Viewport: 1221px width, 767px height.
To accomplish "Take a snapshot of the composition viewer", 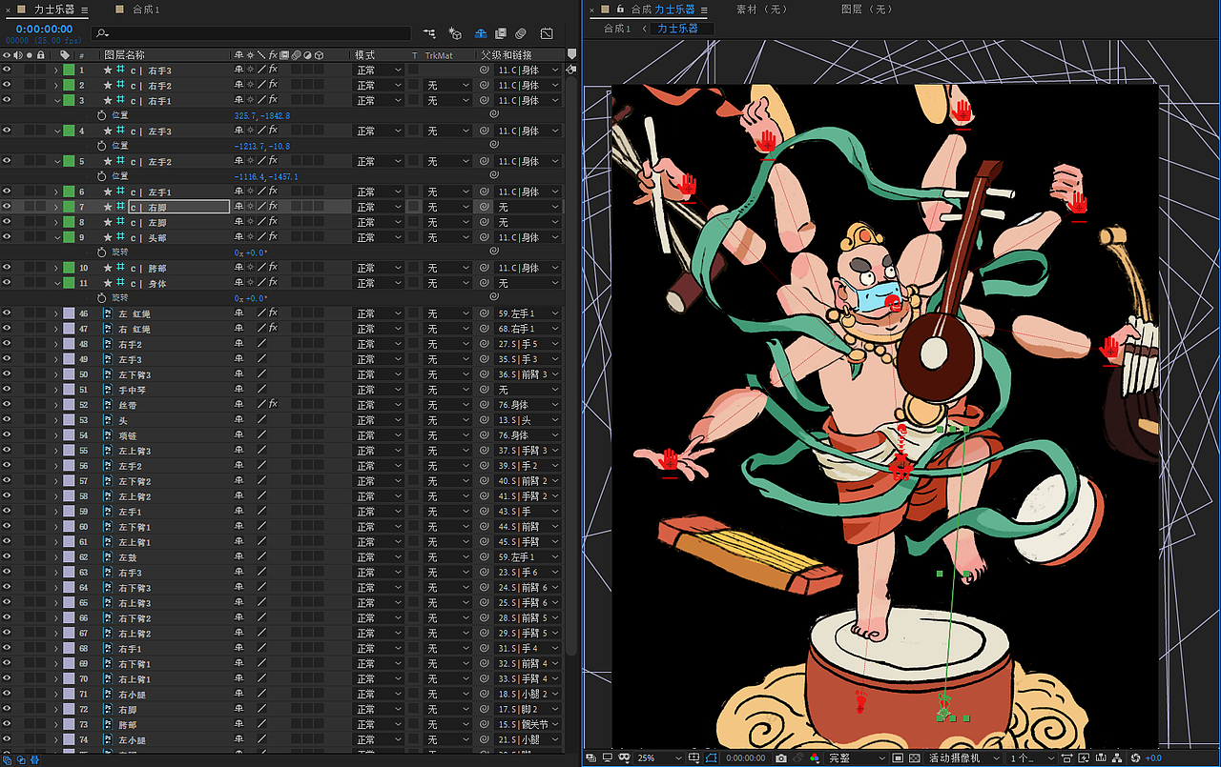I will pyautogui.click(x=781, y=757).
